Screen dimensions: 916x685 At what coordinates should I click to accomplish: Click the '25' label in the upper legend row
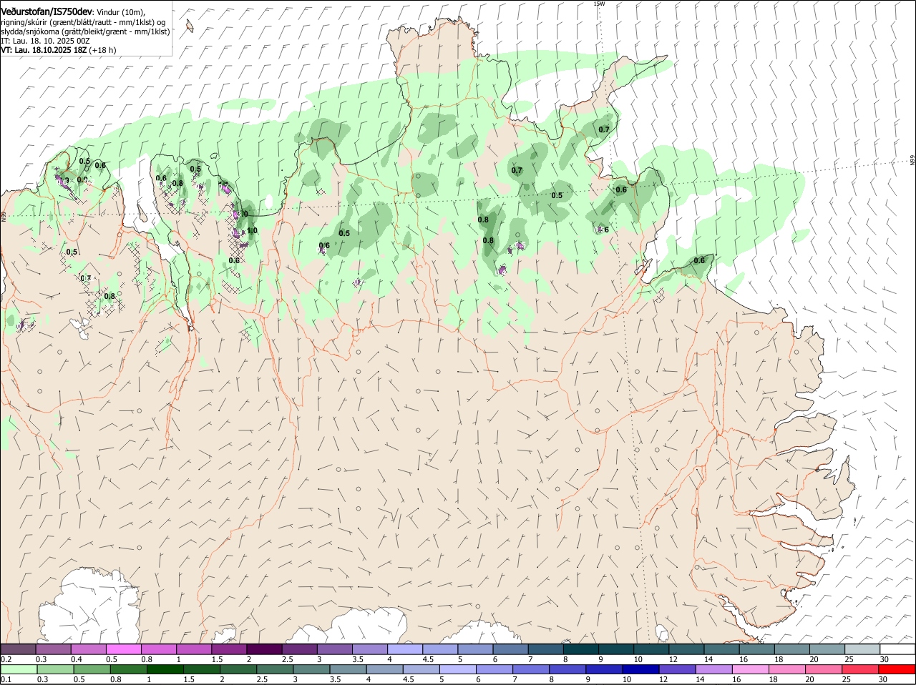pos(850,659)
